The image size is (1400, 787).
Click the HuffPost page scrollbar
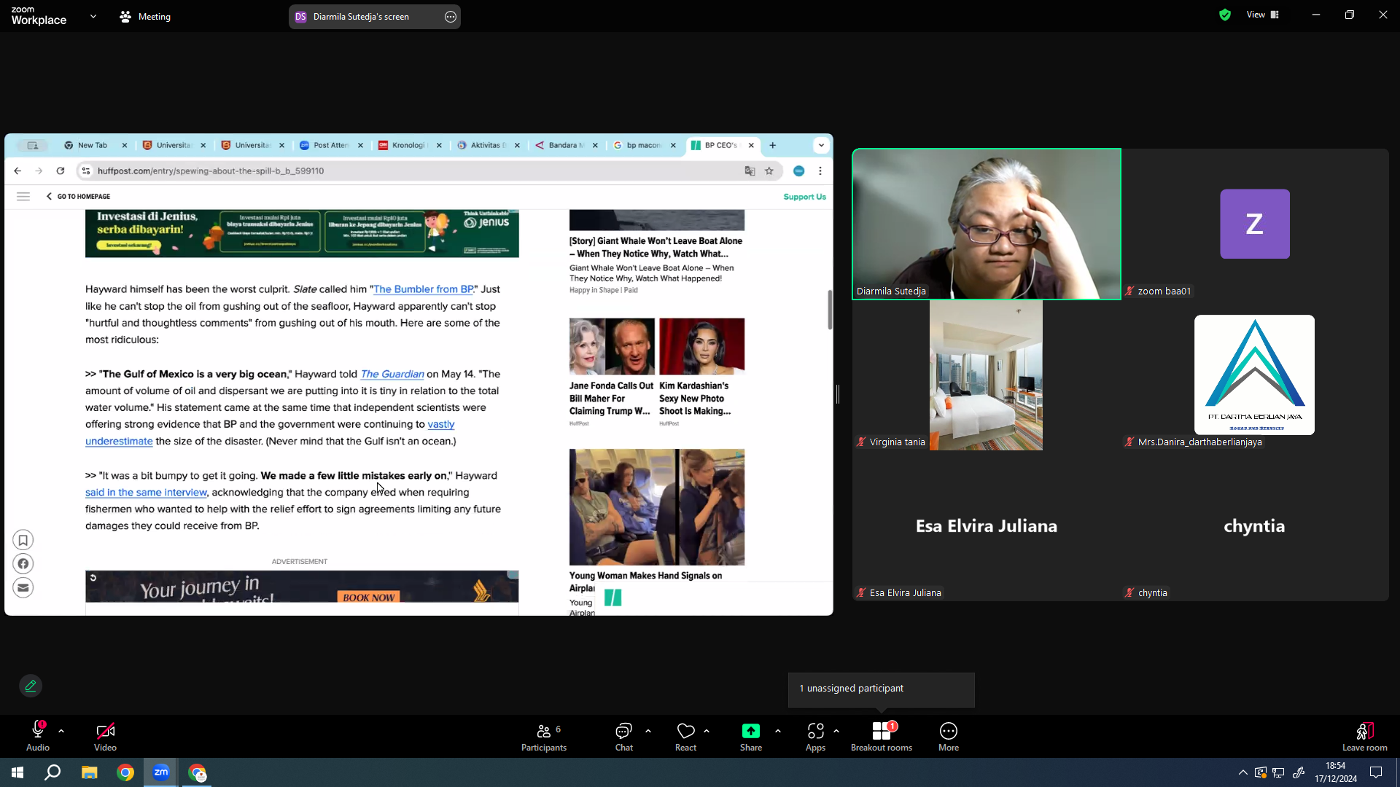pyautogui.click(x=830, y=310)
